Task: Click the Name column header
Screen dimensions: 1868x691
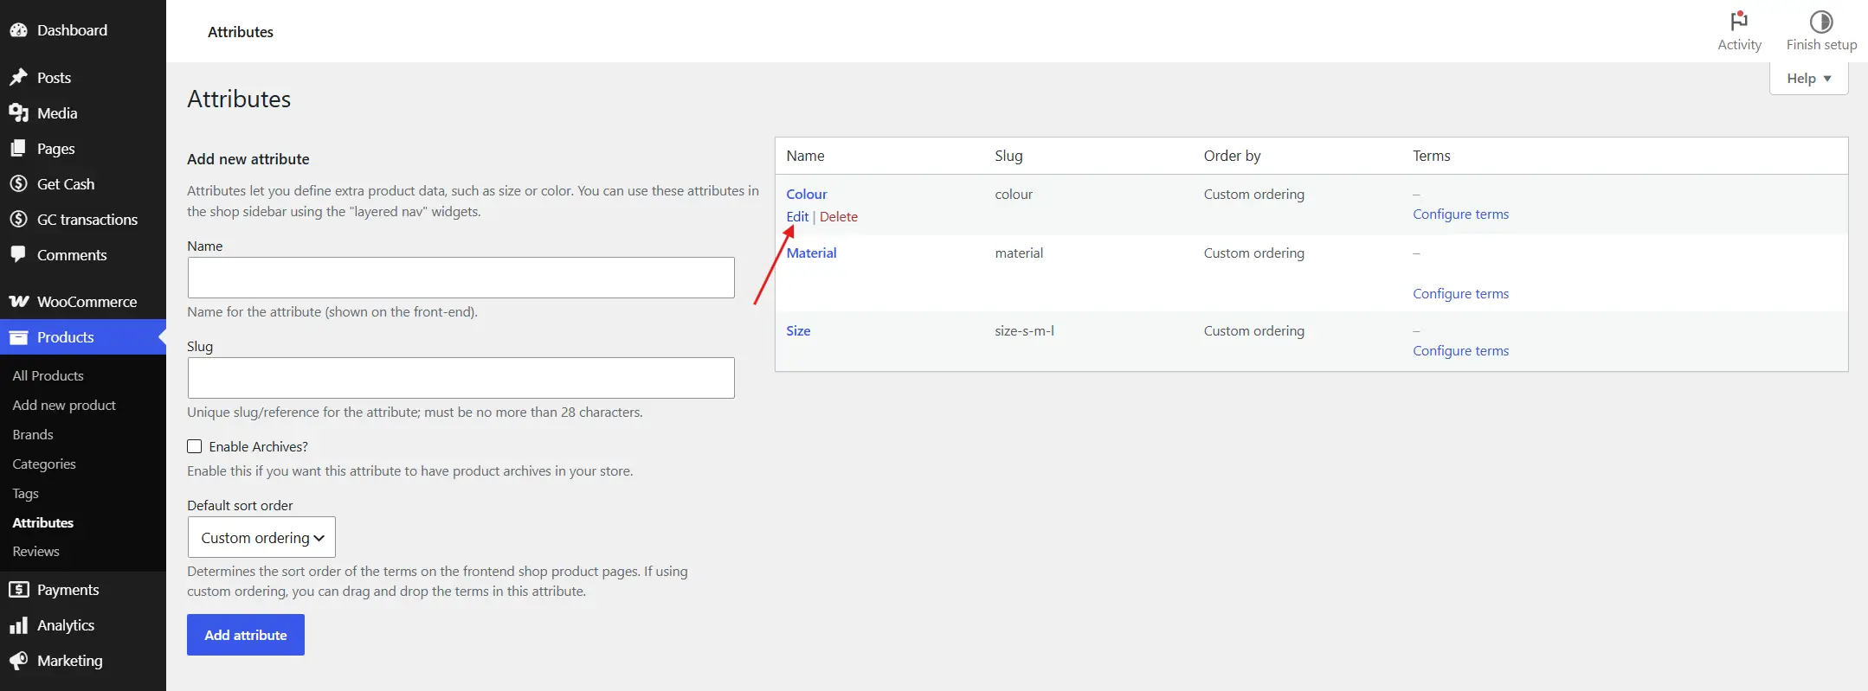Action: (x=805, y=156)
